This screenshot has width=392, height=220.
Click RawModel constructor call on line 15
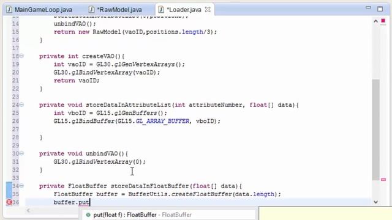pos(154,32)
